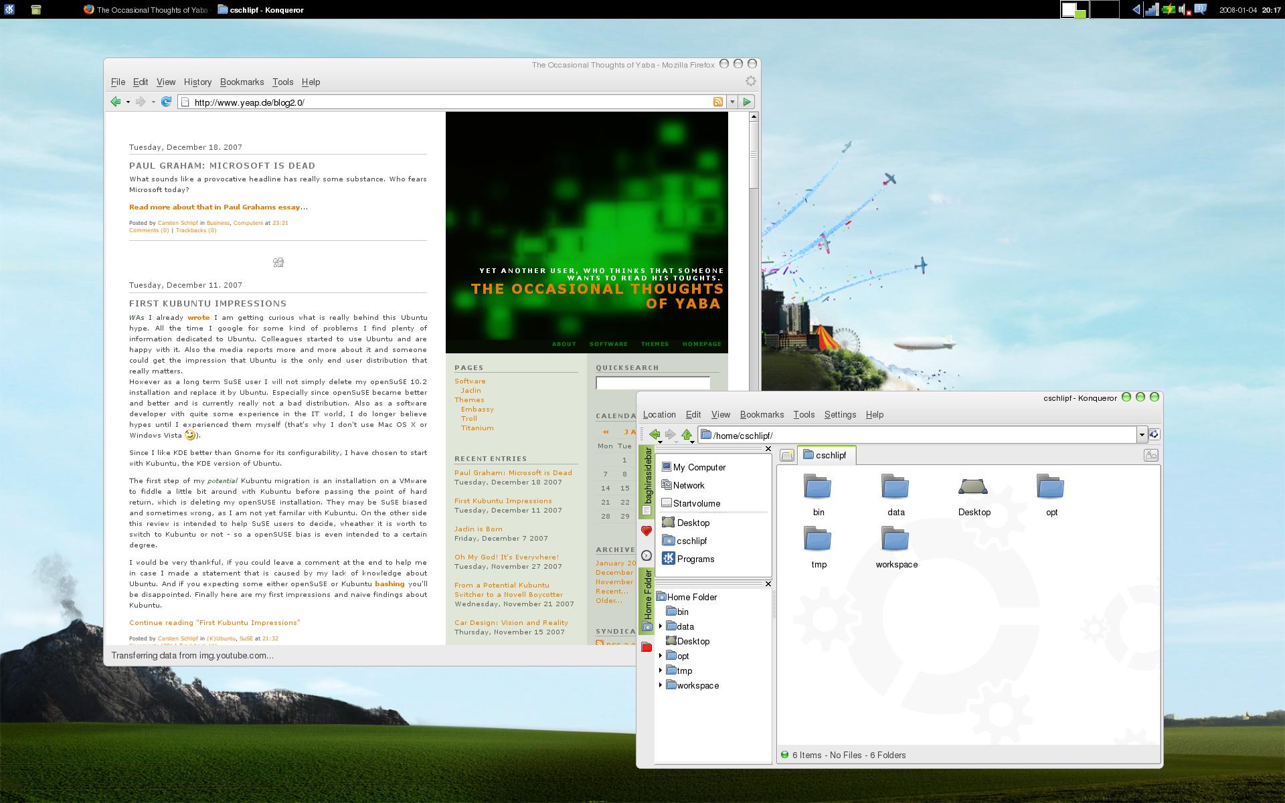Go up one directory in Konqueror
1285x803 pixels.
[687, 434]
